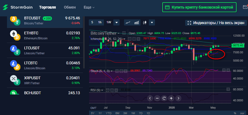The height and width of the screenshot is (115, 248).
Task: Toggle visibility of Ichimoku indicator
Action: pyautogui.click(x=129, y=39)
